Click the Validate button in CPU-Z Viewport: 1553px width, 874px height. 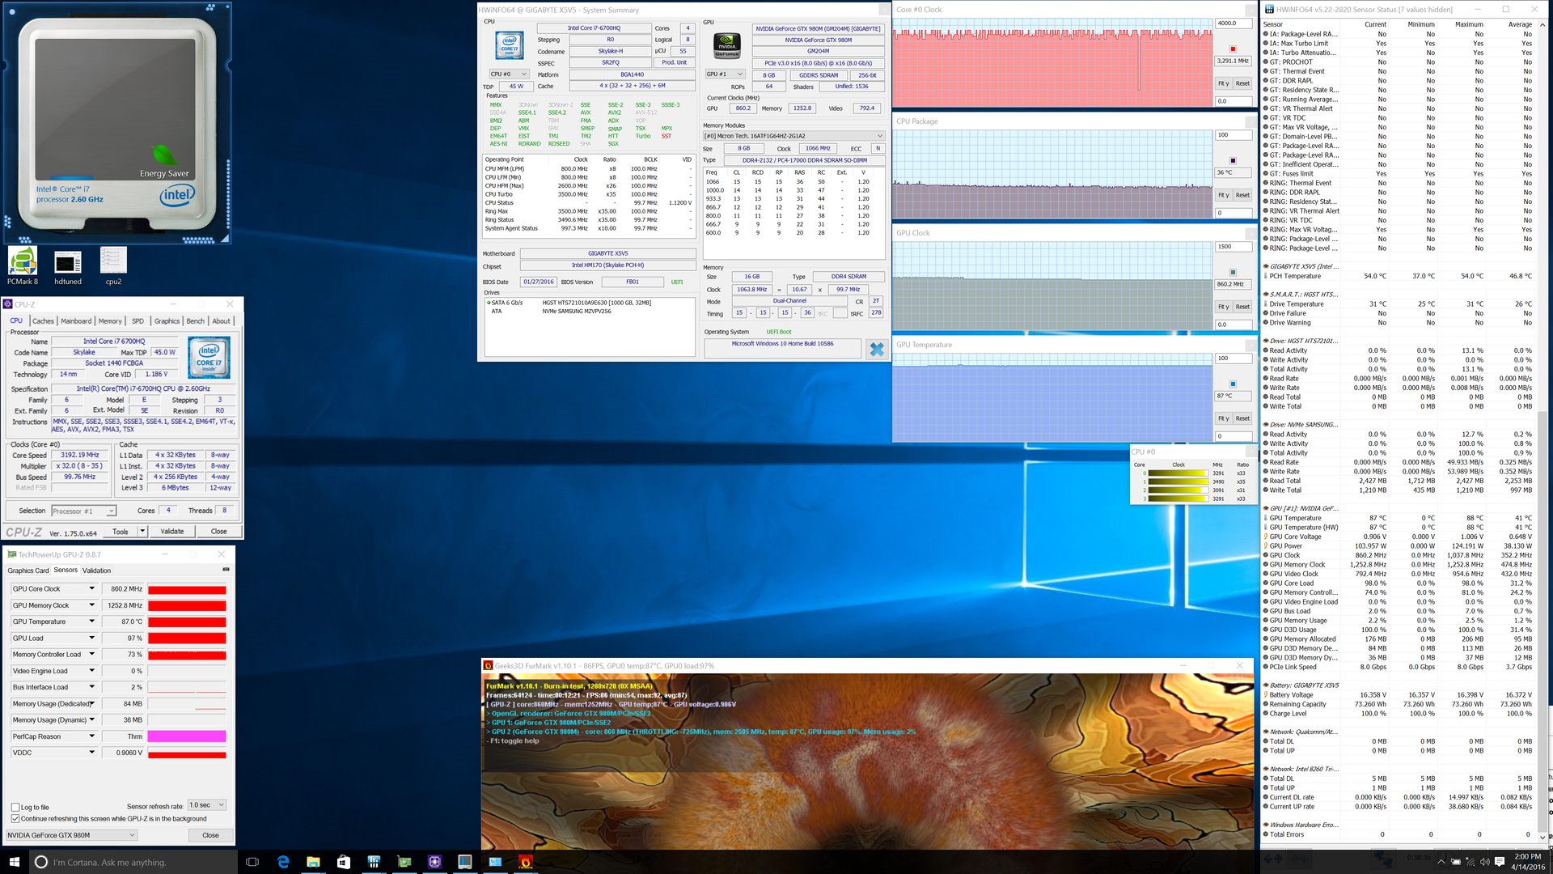pyautogui.click(x=172, y=532)
